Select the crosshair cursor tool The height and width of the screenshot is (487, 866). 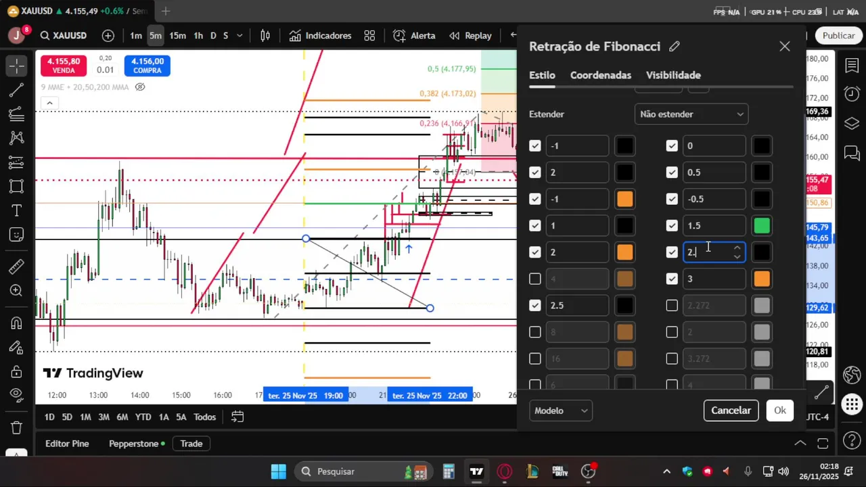17,66
